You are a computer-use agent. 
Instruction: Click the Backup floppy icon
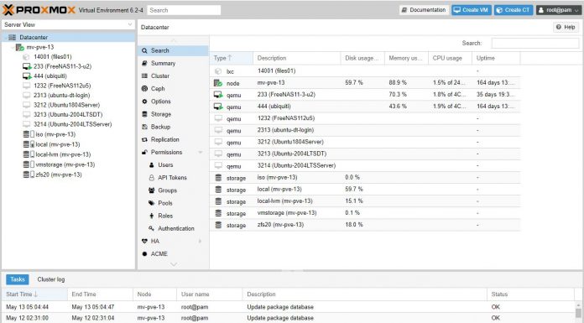[x=144, y=127]
